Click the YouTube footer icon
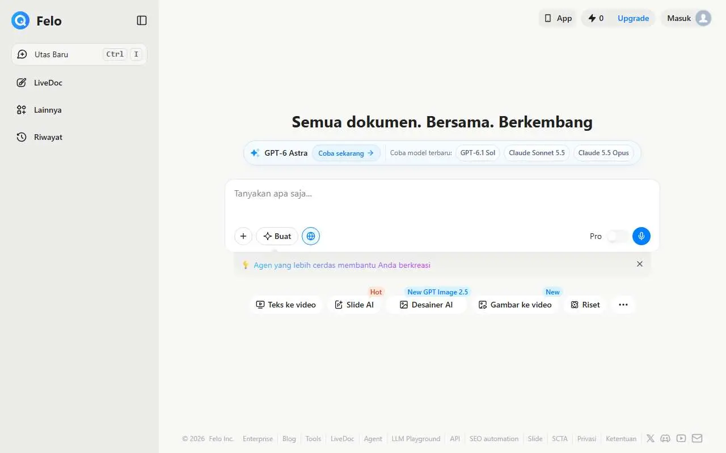Image resolution: width=726 pixels, height=453 pixels. 681,438
